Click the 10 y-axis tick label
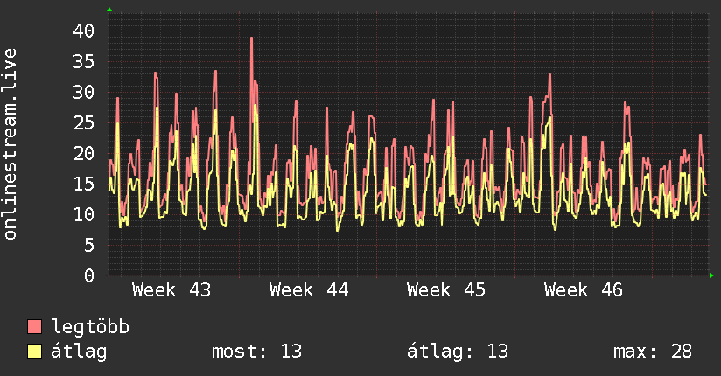The image size is (721, 376). click(84, 214)
